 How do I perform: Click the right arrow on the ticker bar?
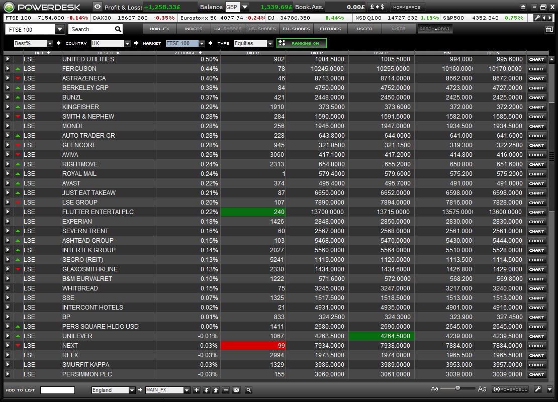(550, 18)
